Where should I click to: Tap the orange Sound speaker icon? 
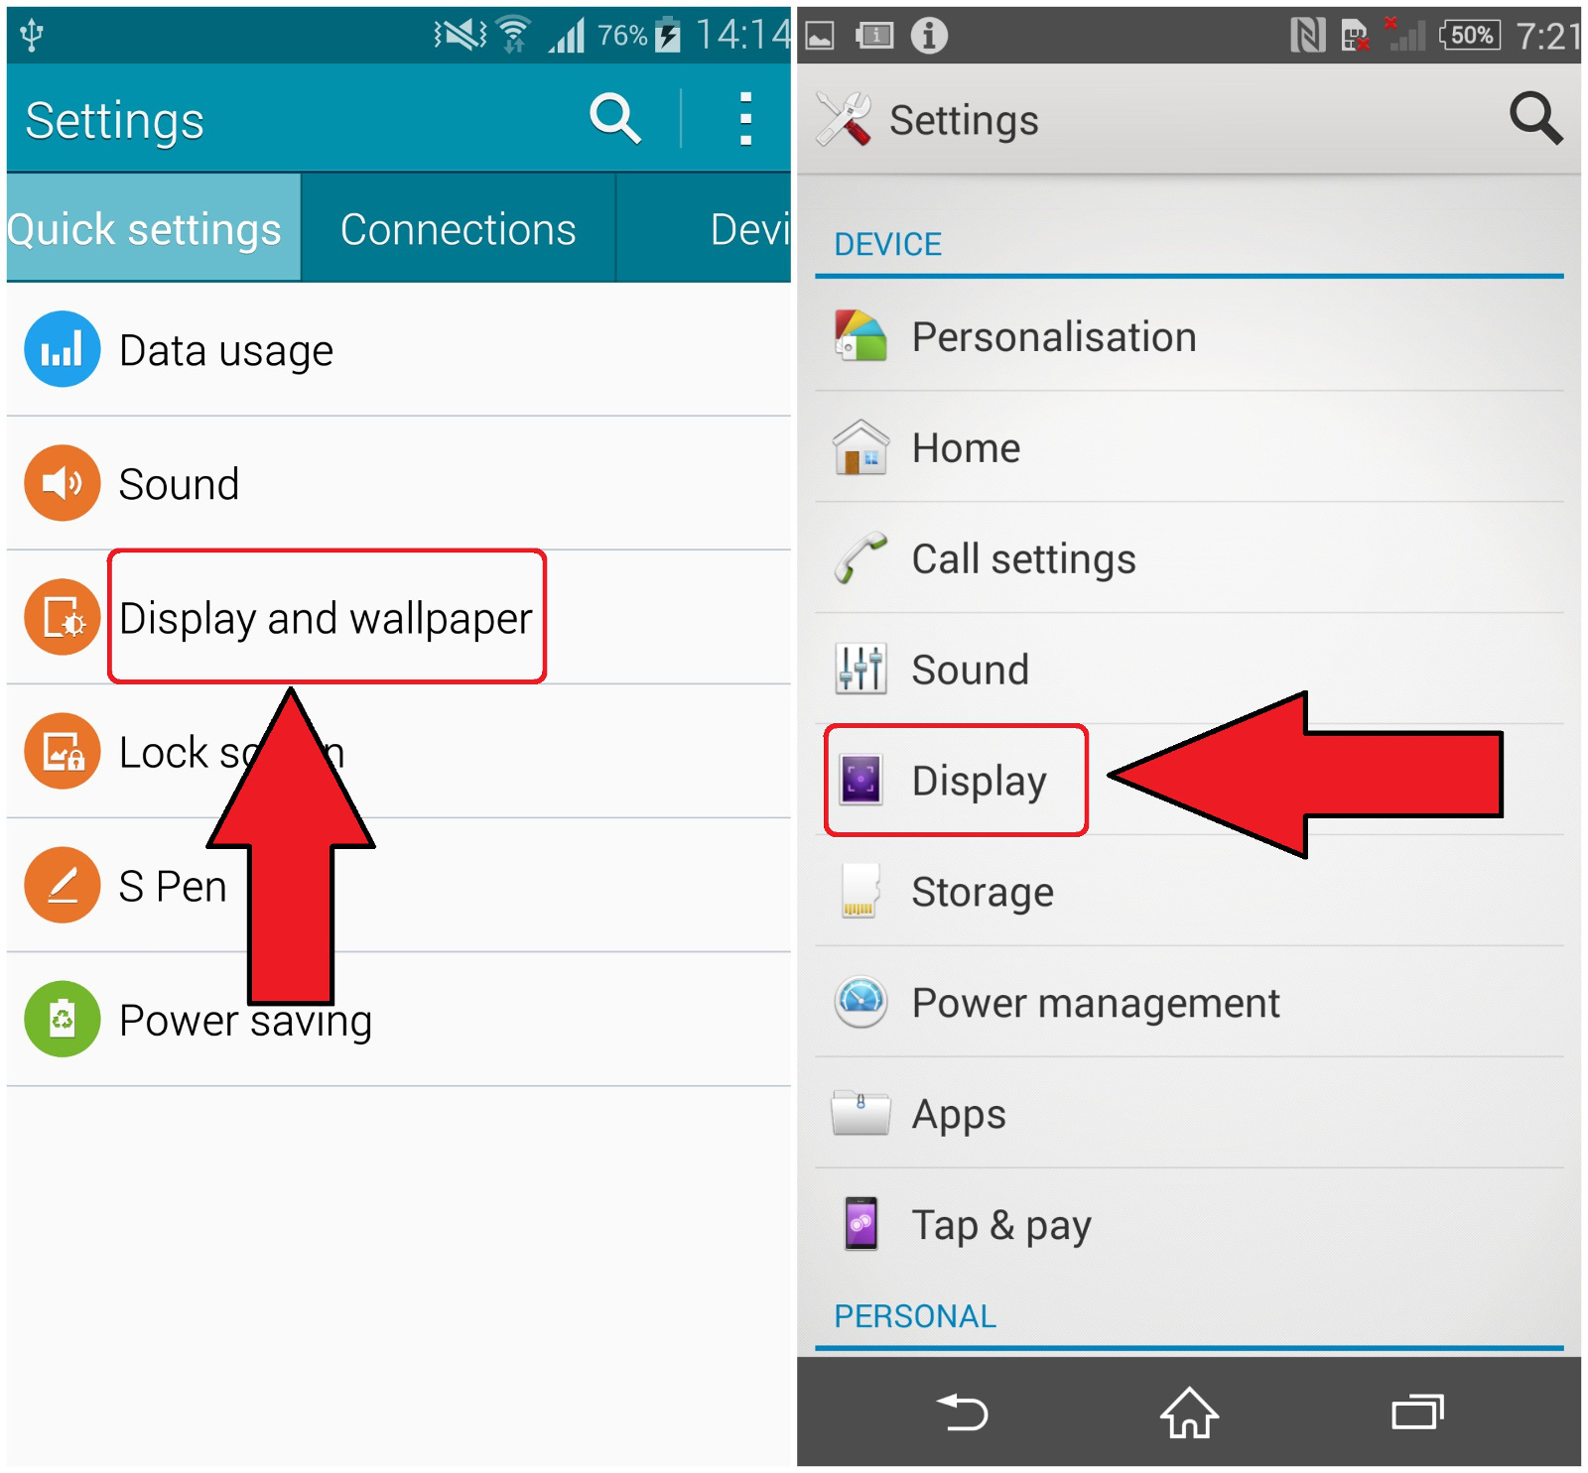63,483
